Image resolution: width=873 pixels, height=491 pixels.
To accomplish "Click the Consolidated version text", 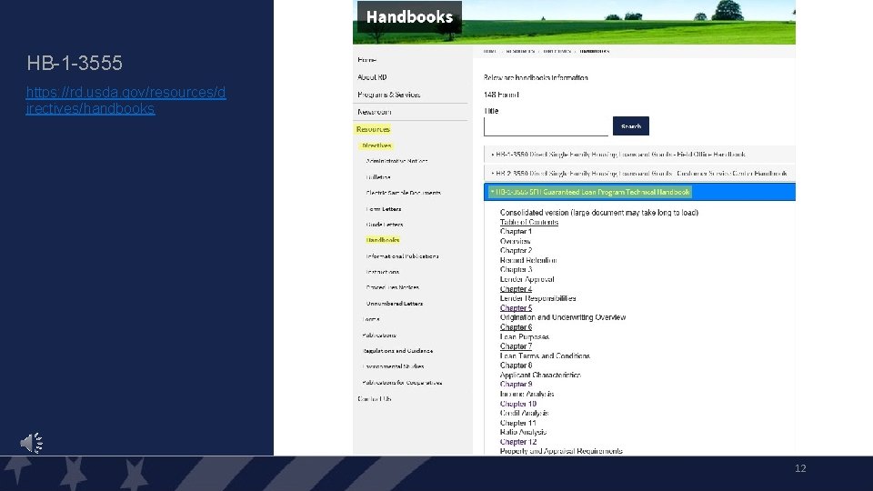I will [x=599, y=213].
